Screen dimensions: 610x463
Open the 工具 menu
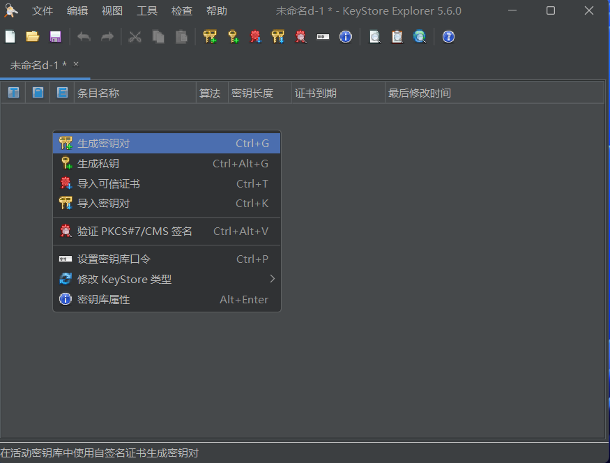coord(147,11)
